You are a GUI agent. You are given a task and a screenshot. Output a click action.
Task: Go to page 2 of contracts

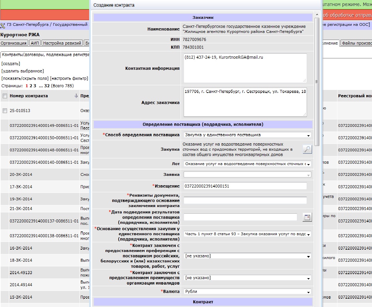tap(31, 86)
